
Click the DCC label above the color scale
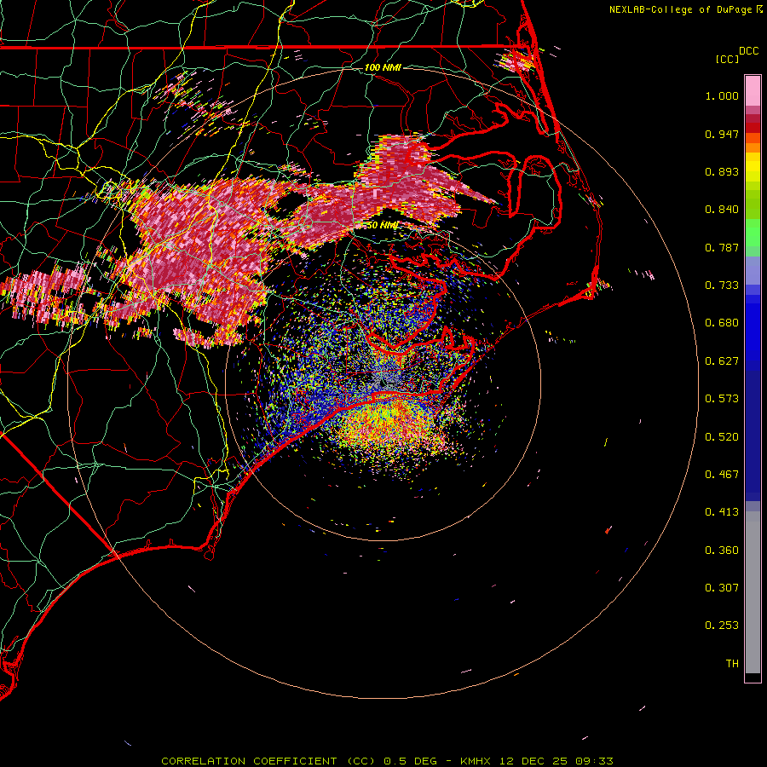pos(748,51)
